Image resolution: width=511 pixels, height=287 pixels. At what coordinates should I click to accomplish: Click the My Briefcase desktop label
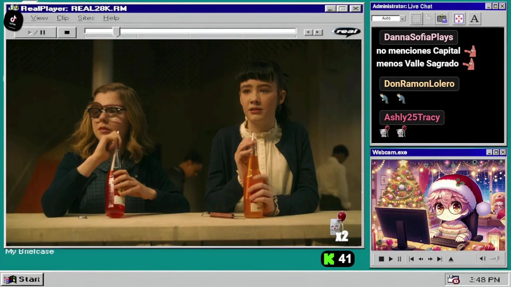click(x=30, y=252)
